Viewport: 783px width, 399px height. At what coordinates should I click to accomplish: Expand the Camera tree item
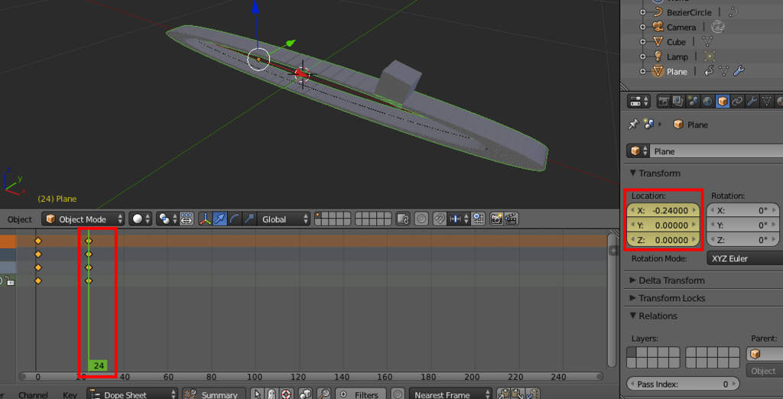tap(642, 28)
